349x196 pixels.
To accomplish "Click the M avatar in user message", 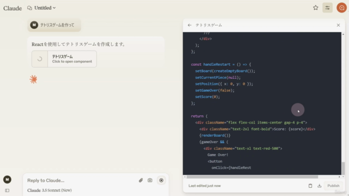I will pos(34,25).
